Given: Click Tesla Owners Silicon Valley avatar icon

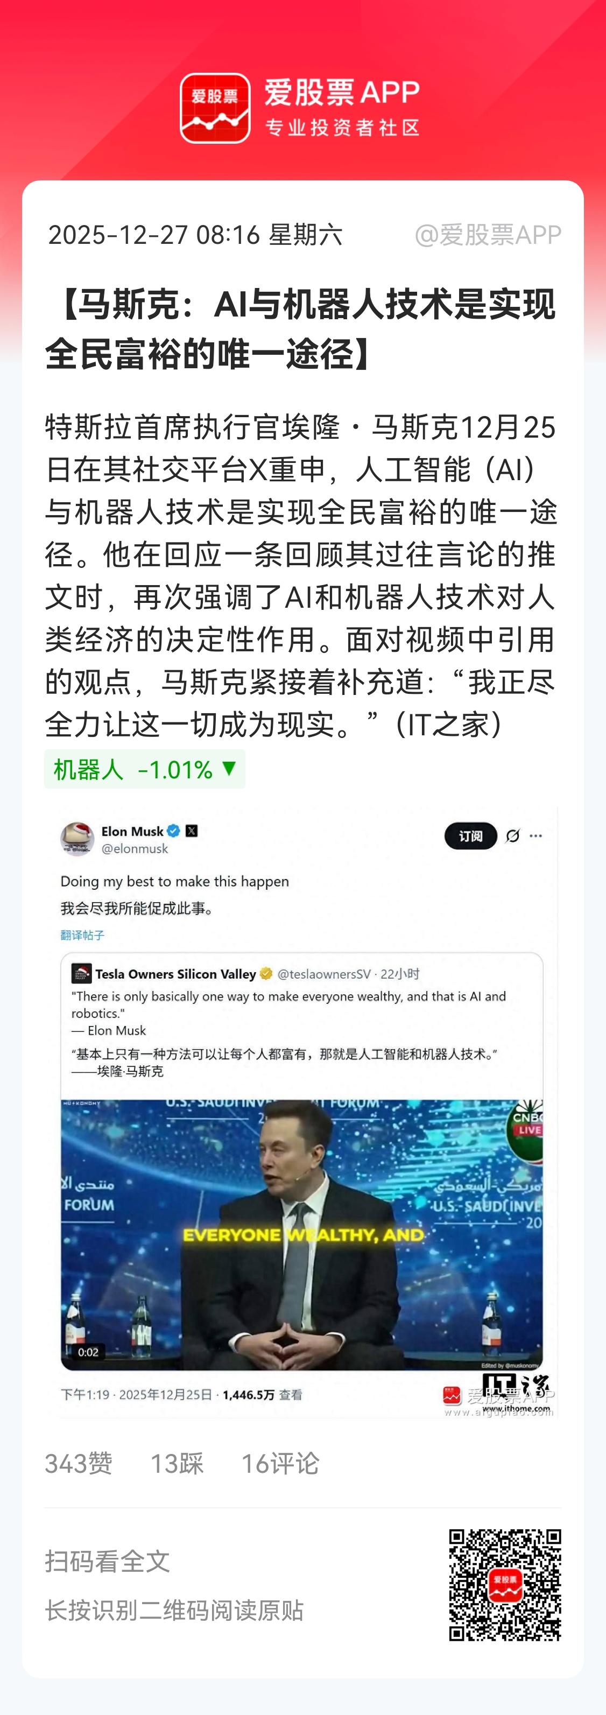Looking at the screenshot, I should (81, 973).
